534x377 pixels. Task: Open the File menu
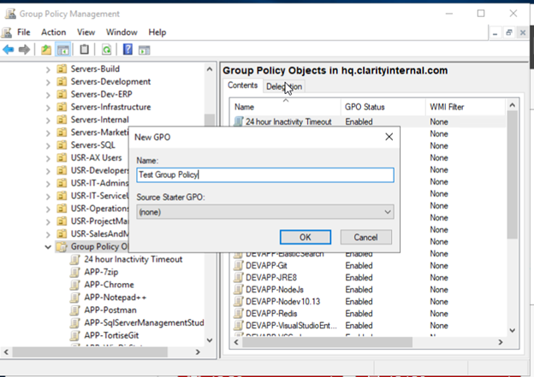click(x=23, y=32)
